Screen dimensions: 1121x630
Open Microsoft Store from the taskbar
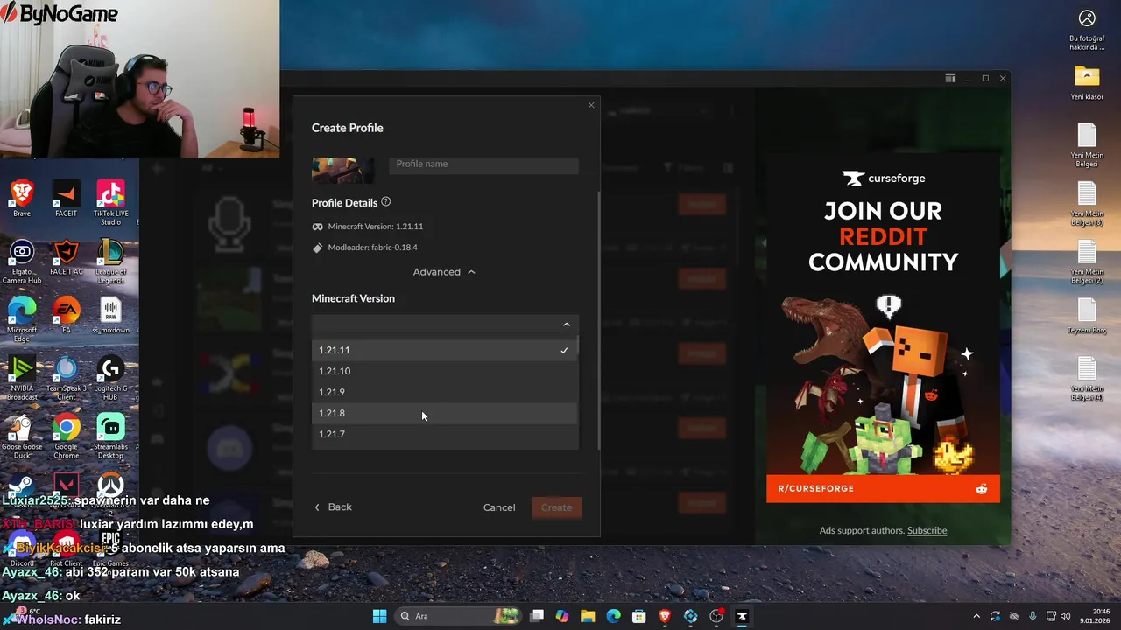click(639, 616)
